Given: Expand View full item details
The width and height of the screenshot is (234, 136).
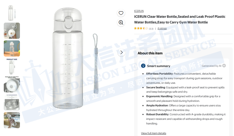Looking at the screenshot, I should (153, 133).
